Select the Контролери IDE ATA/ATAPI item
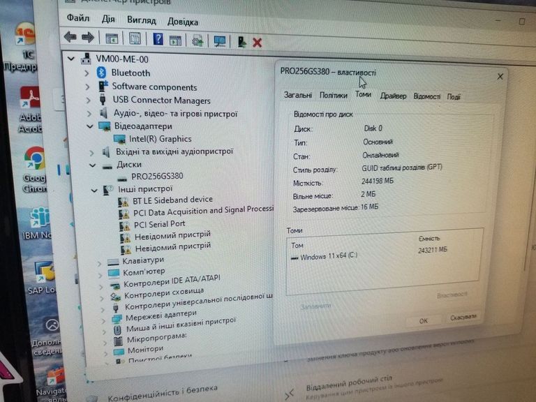 point(172,281)
